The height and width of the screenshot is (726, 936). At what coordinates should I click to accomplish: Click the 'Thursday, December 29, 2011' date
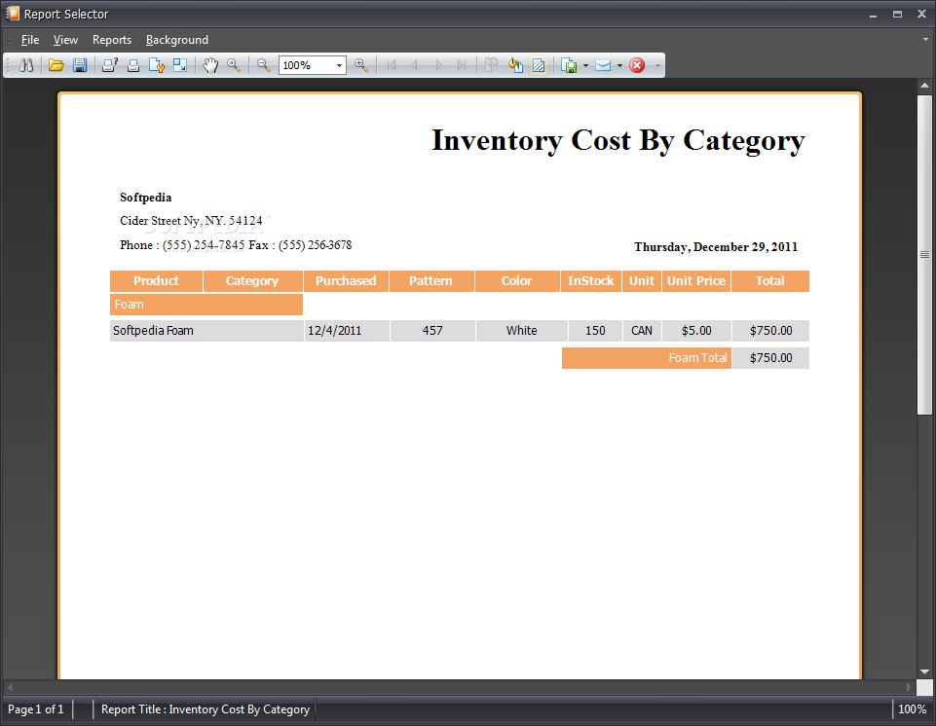pyautogui.click(x=716, y=247)
